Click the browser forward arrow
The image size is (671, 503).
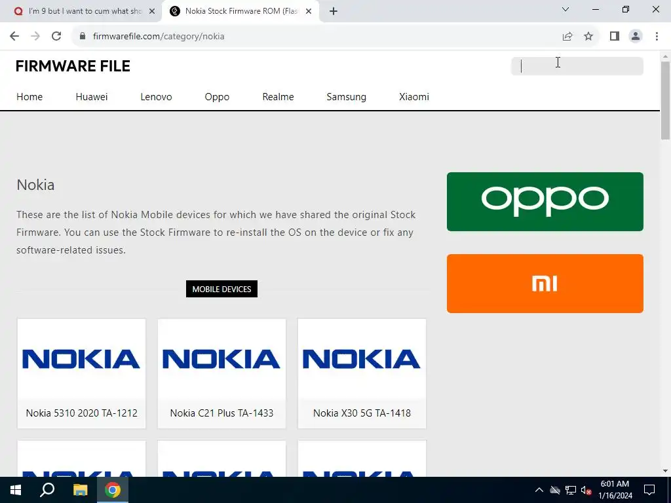(x=35, y=37)
